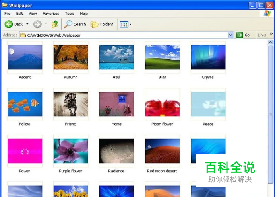Viewport: 275px width, 197px height.
Task: Click the "Bliss" file name
Action: 162,77
